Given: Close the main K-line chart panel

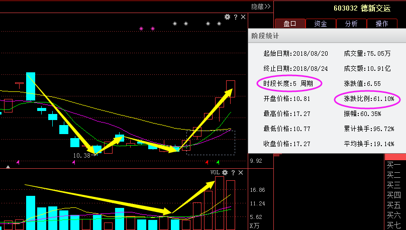Looking at the screenshot, I should (x=243, y=17).
